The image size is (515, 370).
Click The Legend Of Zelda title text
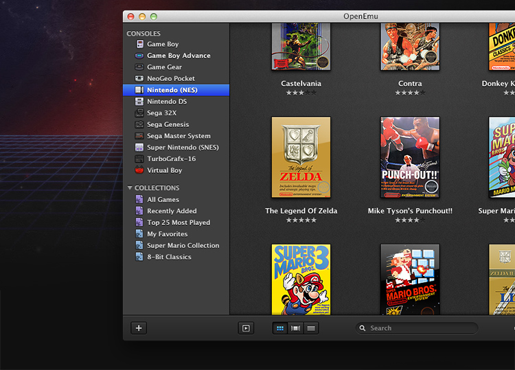[x=301, y=211]
